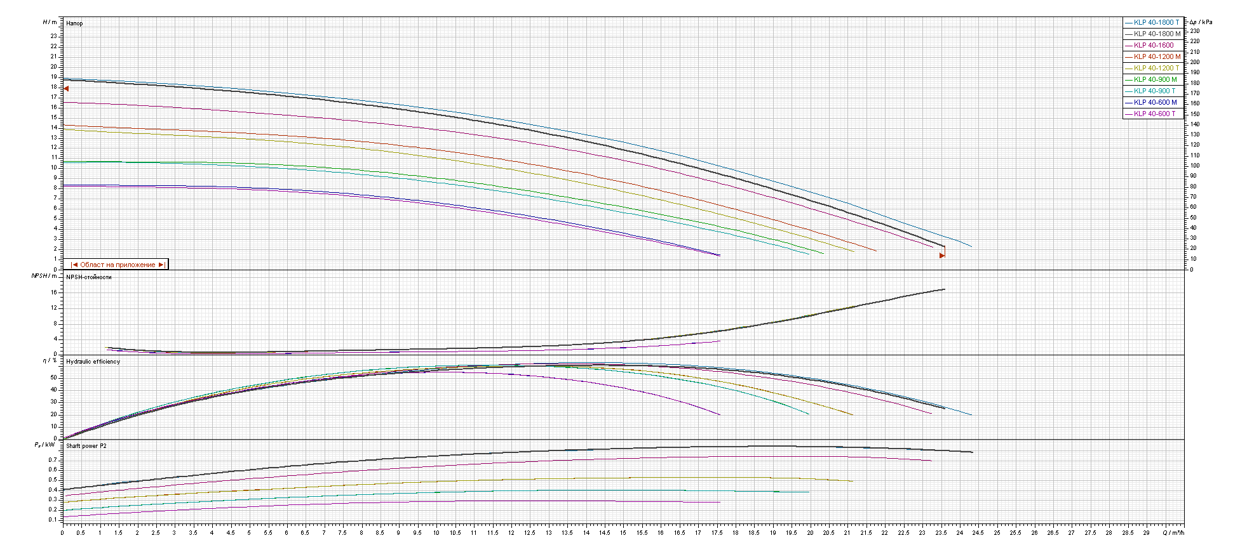Image resolution: width=1247 pixels, height=552 pixels.
Task: Click the right red range marker near 23.5 m³/h
Action: click(942, 256)
